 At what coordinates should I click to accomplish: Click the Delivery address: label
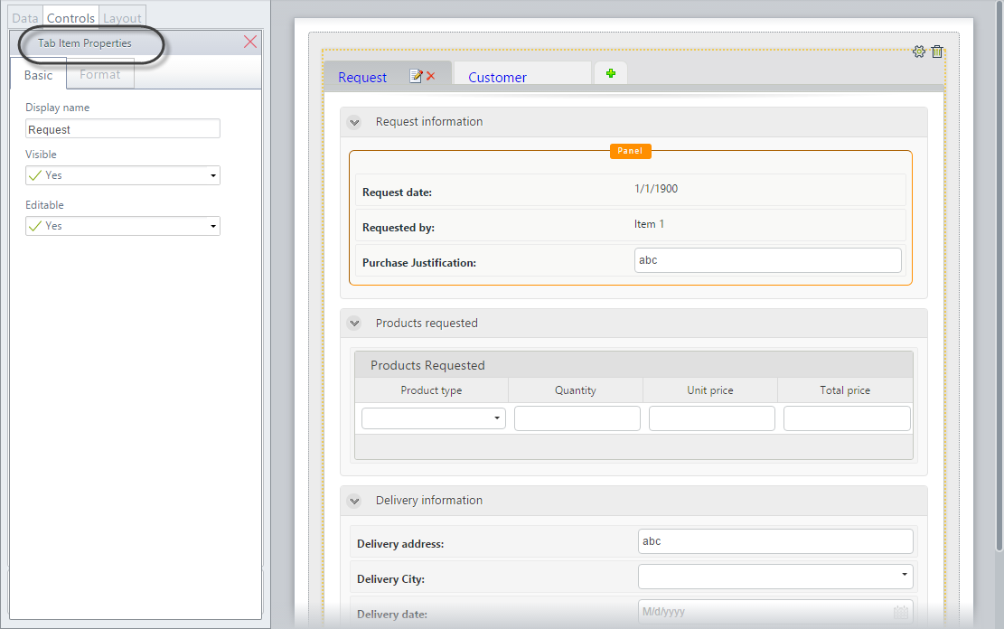pyautogui.click(x=400, y=544)
